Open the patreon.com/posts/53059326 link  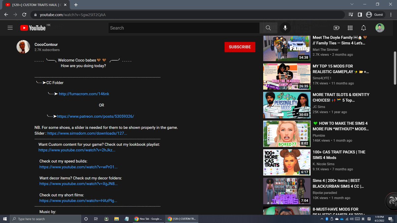coord(95,116)
